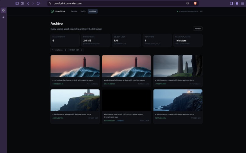This screenshot has height=153, width=246.
Task: Click hash e6894c9d7db5
Action: (58, 118)
